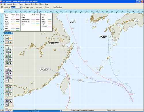Click the Track Gallery Export button
The image size is (144, 112).
click(x=28, y=7)
